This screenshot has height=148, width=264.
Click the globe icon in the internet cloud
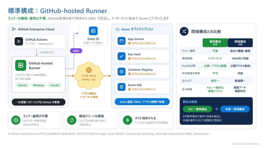[x=89, y=70]
